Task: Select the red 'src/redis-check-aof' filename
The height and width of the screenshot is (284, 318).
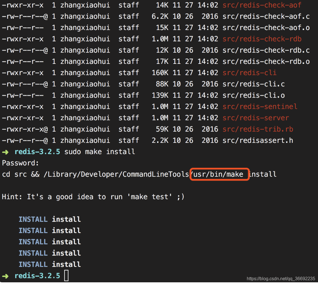Action: click(x=262, y=5)
